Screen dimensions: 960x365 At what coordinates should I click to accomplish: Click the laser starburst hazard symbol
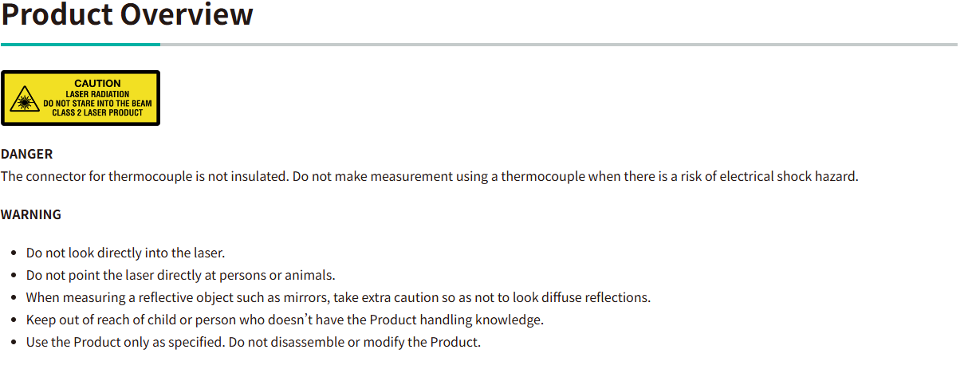22,101
